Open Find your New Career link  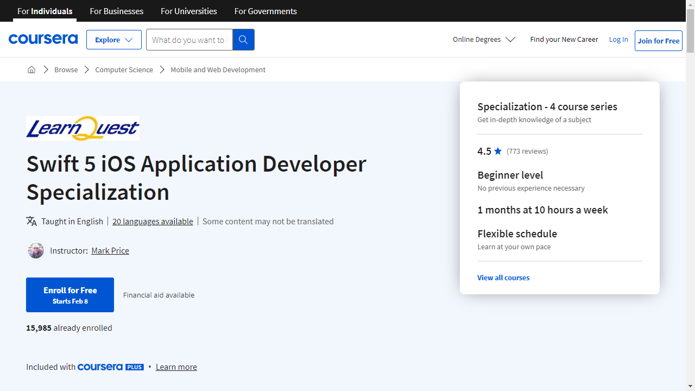pos(564,39)
